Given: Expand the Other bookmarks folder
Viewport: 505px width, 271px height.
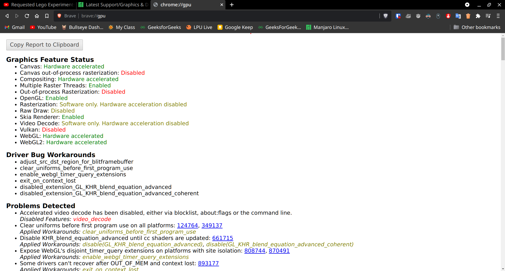Looking at the screenshot, I should point(477,27).
